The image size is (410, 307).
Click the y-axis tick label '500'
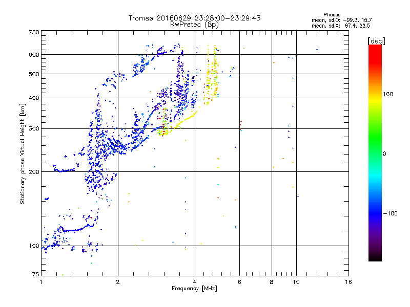(x=34, y=74)
